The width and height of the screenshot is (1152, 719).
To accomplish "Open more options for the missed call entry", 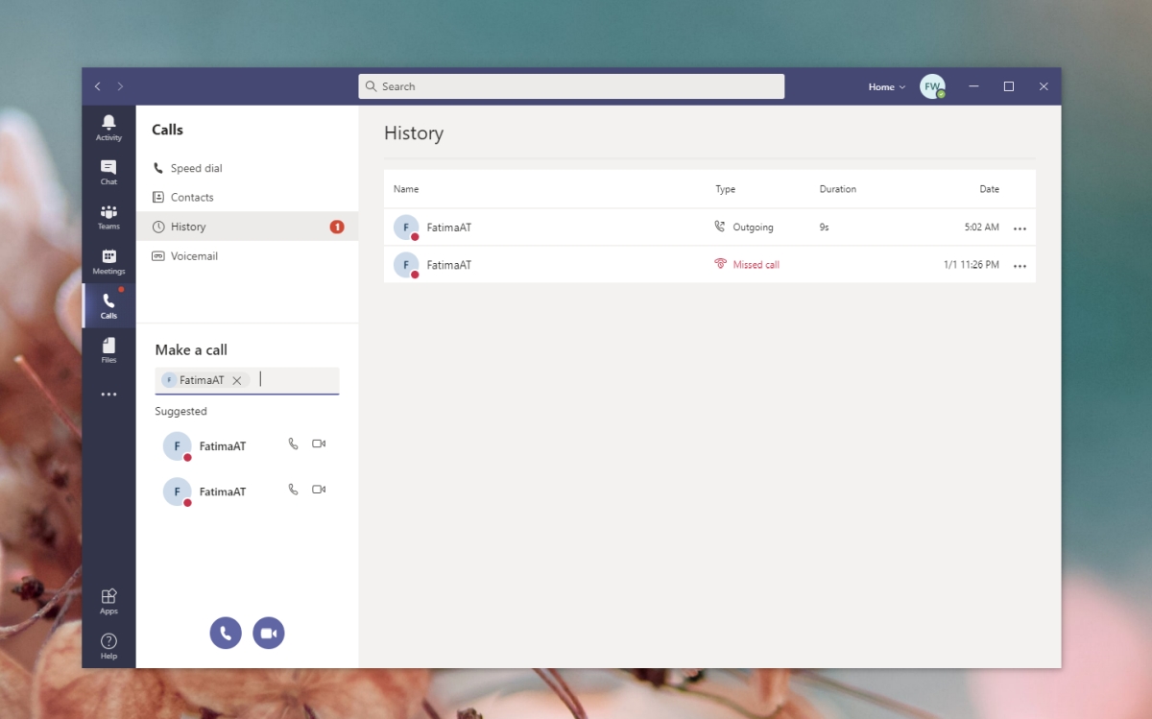I will tap(1020, 265).
